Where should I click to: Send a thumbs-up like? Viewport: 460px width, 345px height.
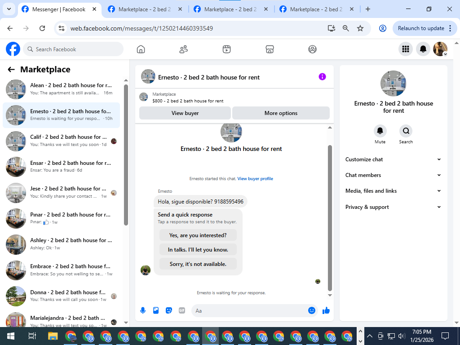coord(326,310)
